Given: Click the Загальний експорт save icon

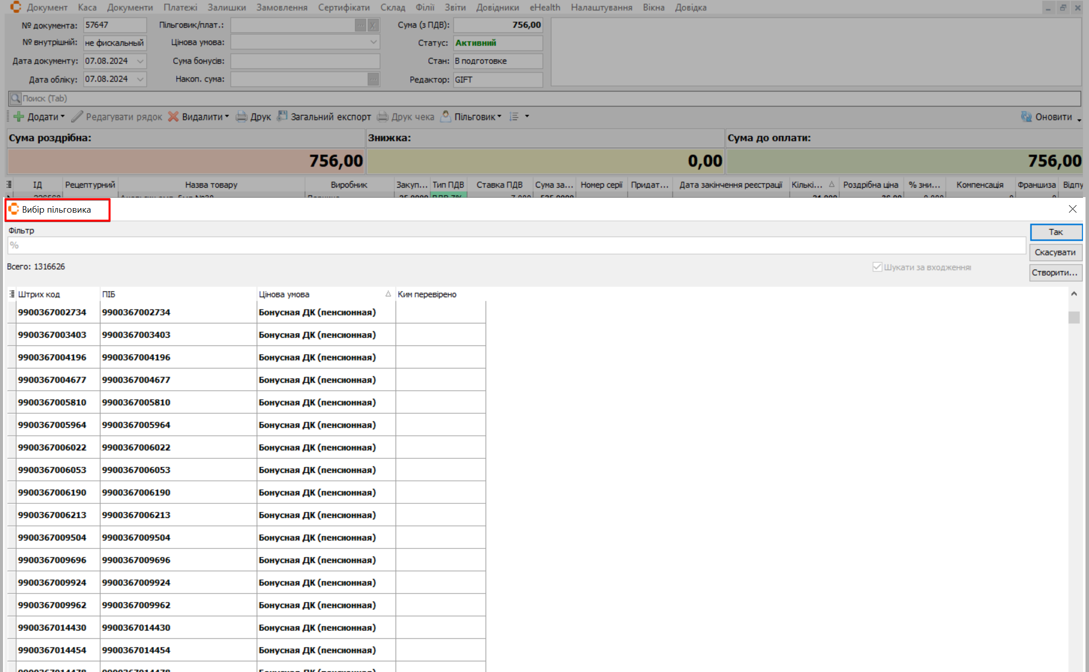Looking at the screenshot, I should [282, 116].
